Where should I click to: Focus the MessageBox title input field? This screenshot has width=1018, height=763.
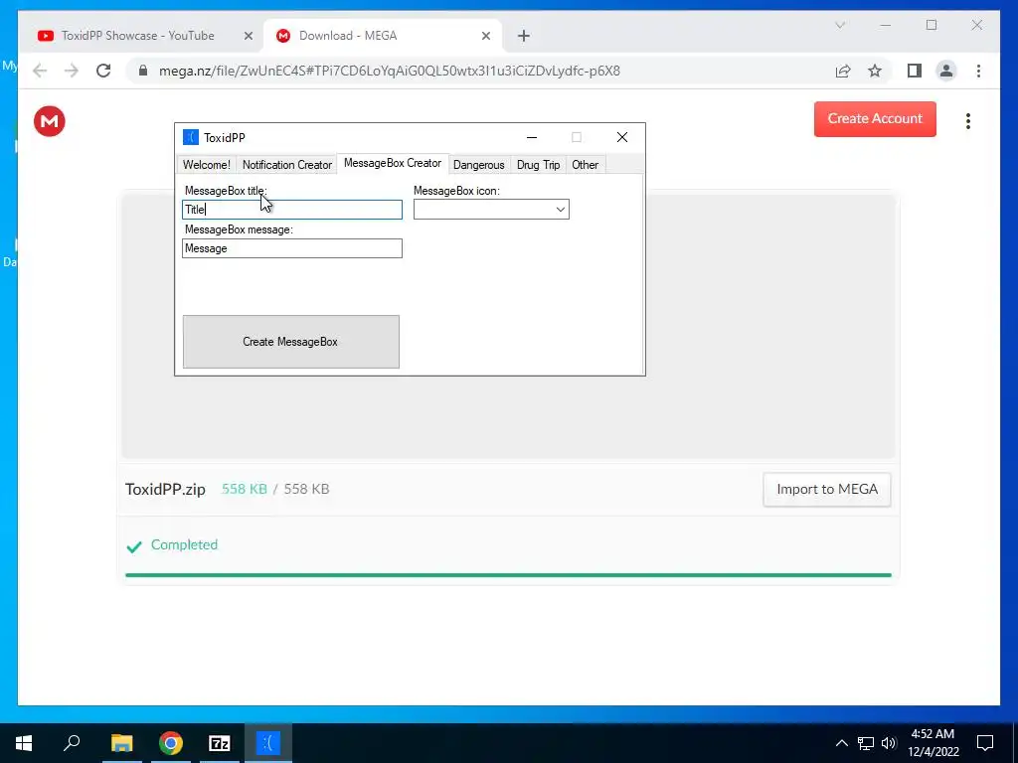(x=292, y=210)
